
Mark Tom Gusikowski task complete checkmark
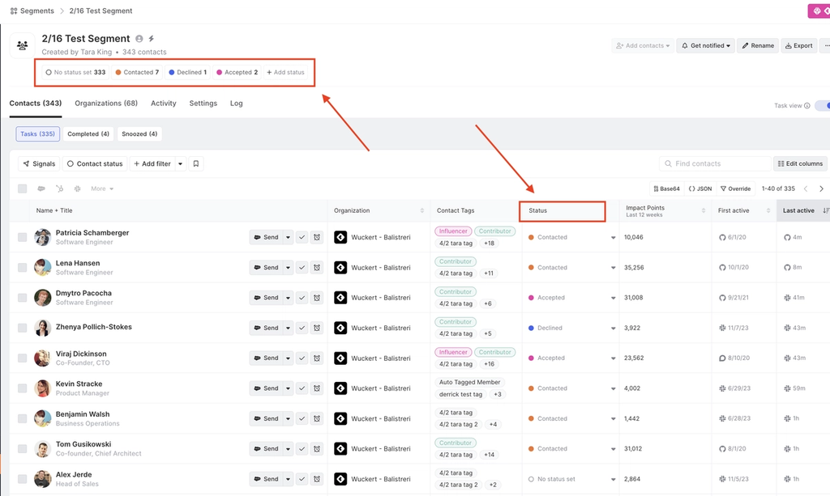(x=302, y=448)
